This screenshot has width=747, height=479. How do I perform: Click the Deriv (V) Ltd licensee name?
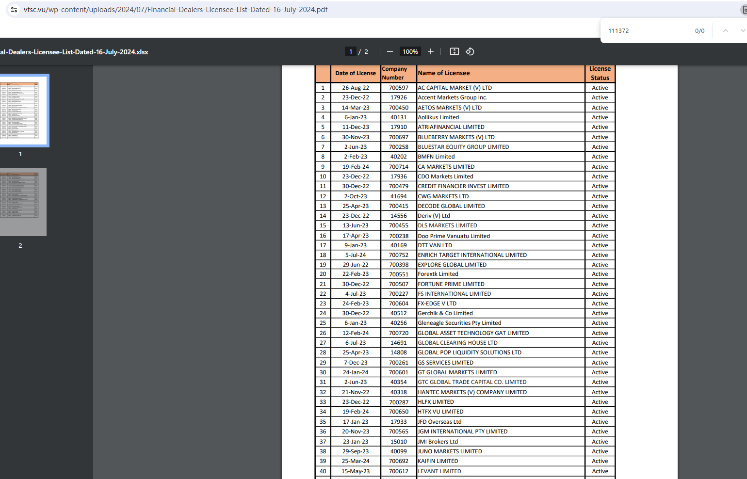(434, 216)
